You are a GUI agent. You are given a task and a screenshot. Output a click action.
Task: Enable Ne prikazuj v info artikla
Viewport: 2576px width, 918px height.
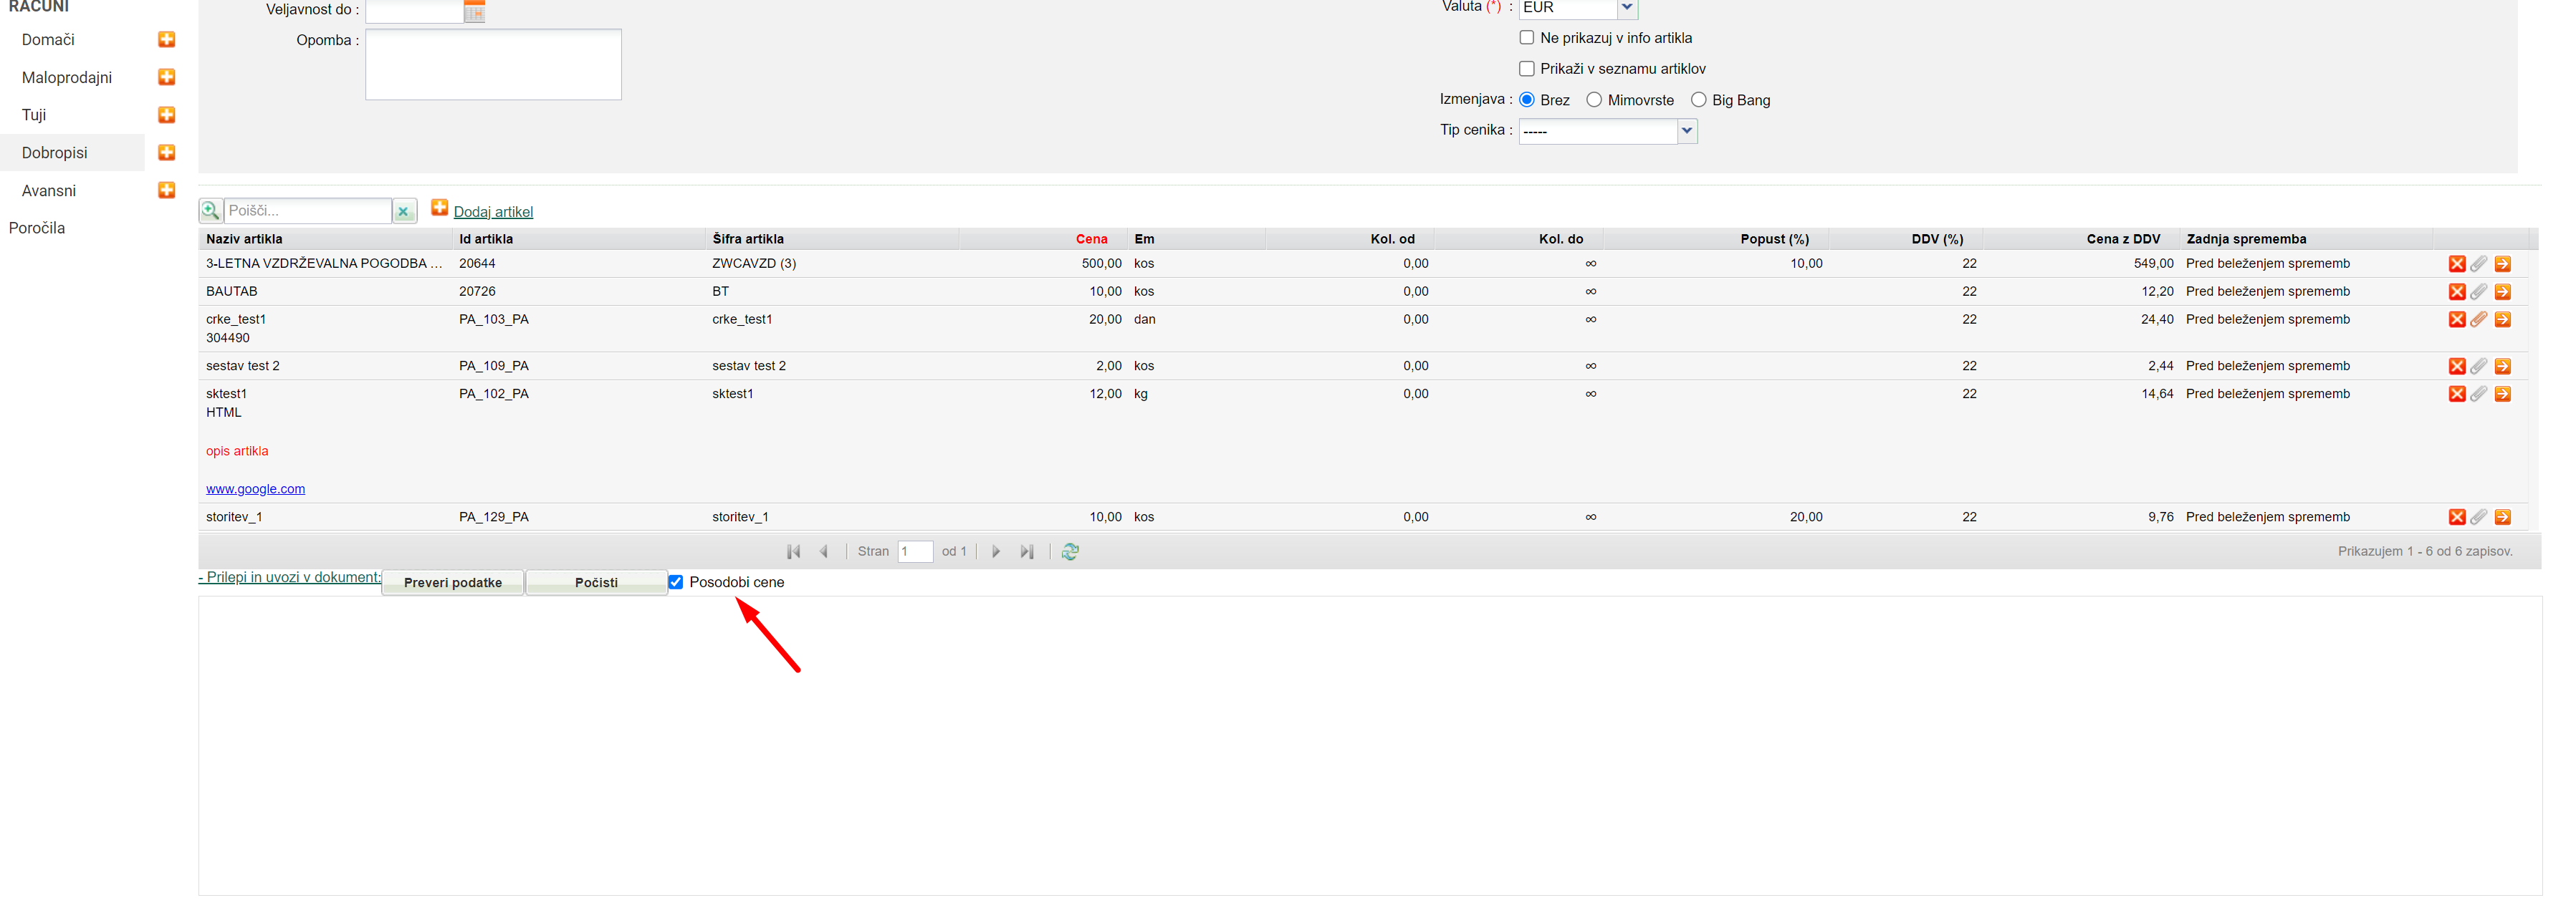(x=1526, y=38)
